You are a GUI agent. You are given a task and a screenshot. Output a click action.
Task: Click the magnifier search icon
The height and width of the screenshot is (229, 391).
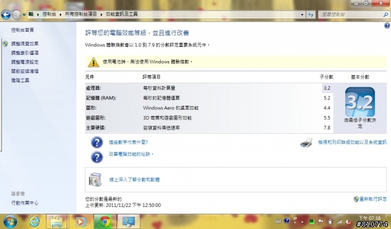[386, 15]
